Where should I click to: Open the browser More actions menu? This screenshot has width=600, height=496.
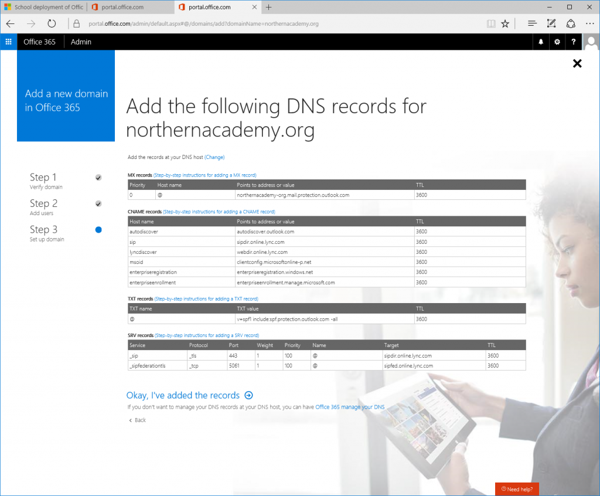pos(589,24)
